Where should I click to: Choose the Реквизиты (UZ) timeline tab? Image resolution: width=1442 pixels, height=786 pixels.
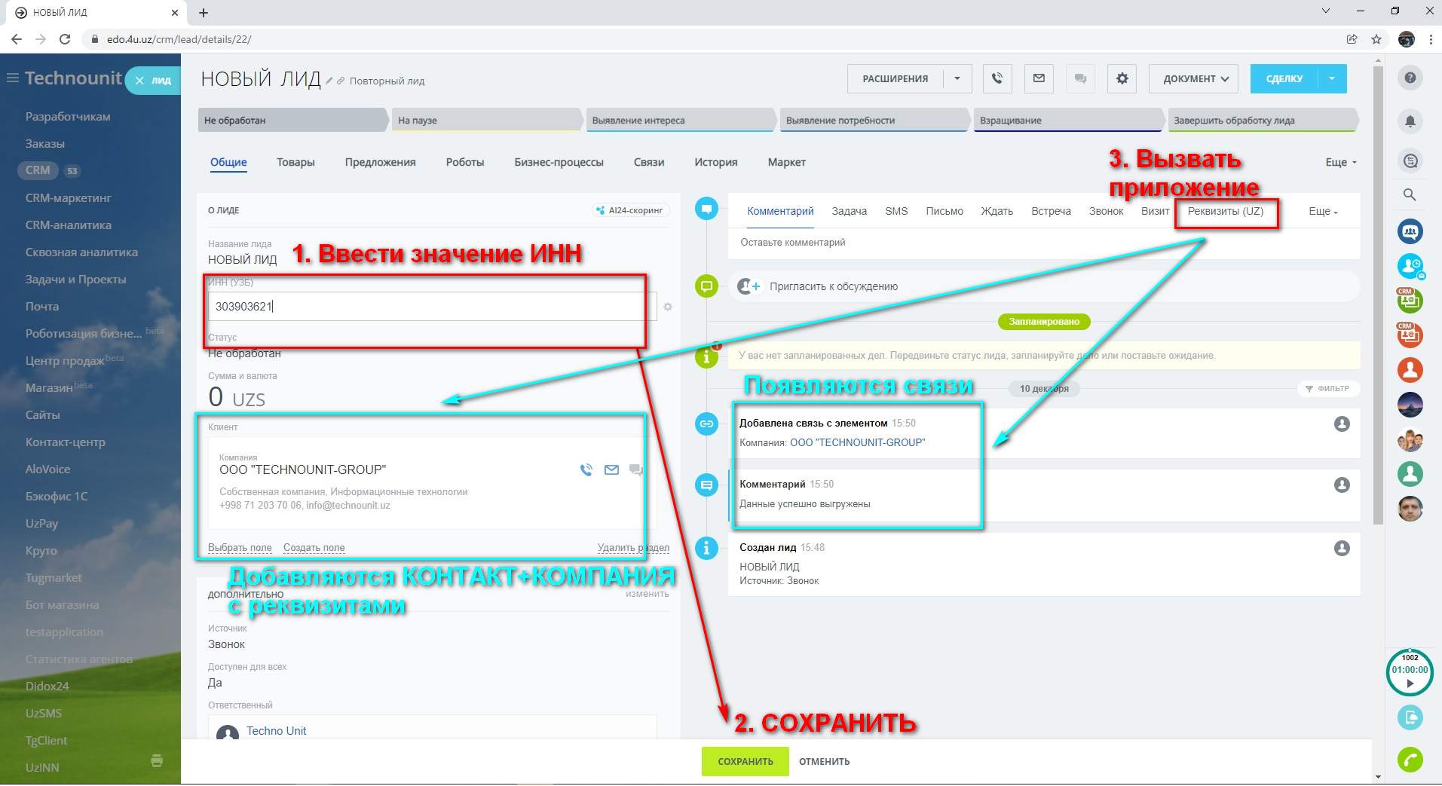(x=1226, y=211)
